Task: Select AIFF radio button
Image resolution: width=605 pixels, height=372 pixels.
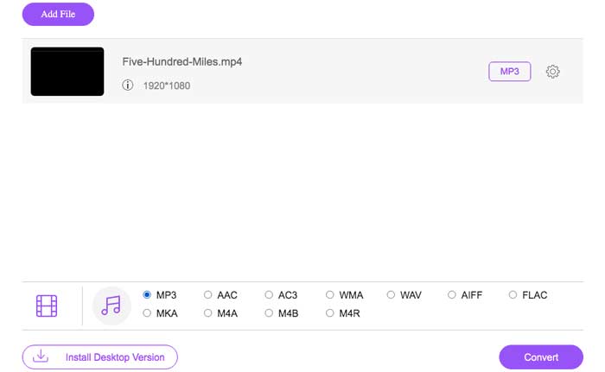Action: 452,295
